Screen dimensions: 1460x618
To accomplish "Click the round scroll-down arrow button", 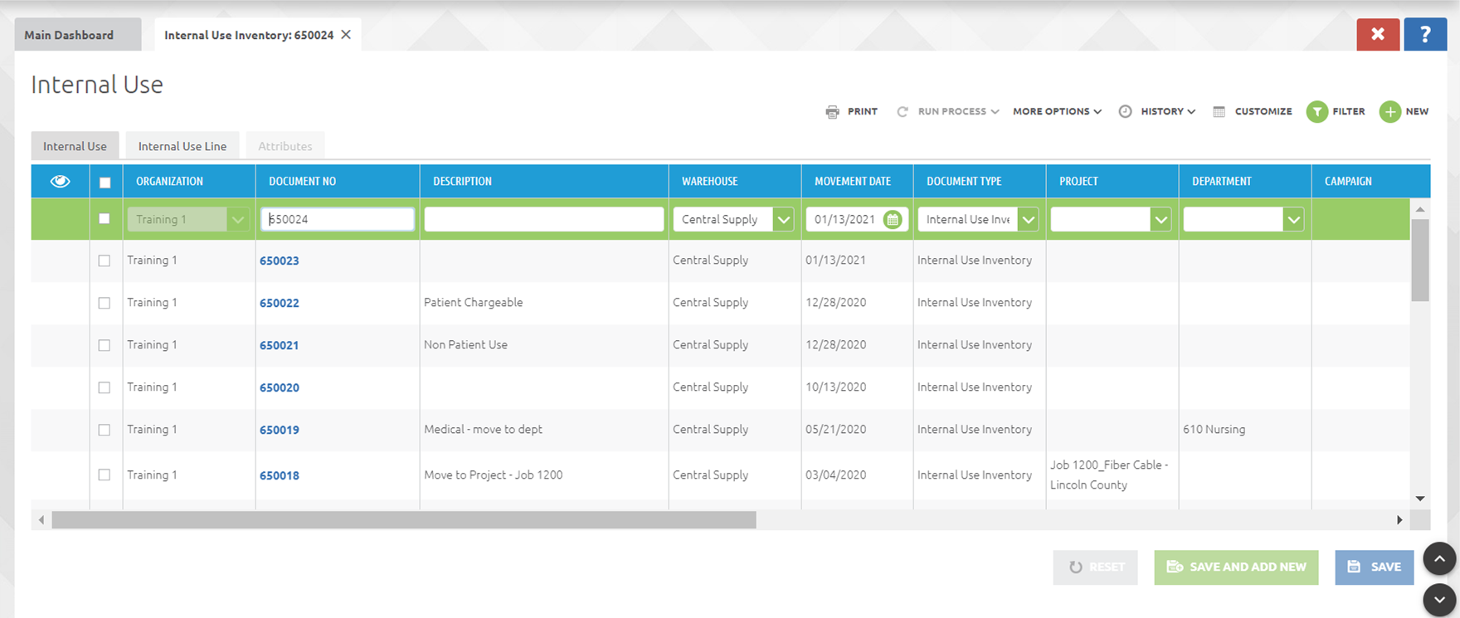I will click(1439, 600).
